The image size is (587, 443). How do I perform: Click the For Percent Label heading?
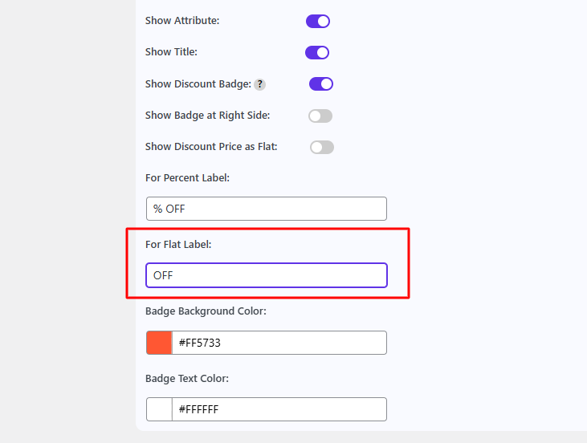tap(188, 178)
